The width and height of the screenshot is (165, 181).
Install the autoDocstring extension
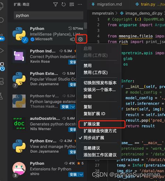[x=72, y=129]
